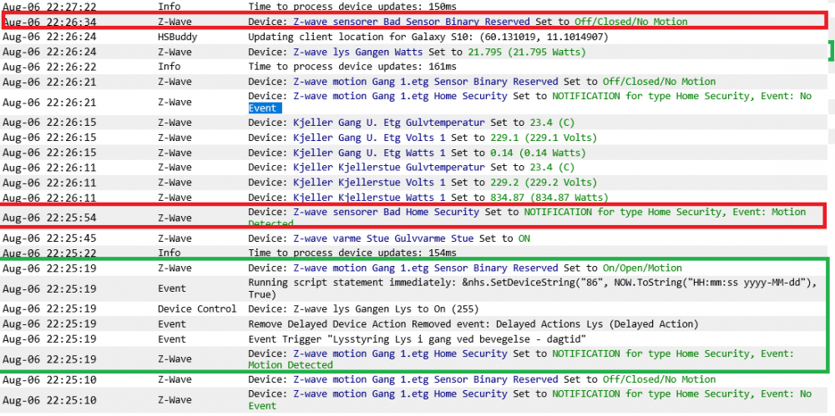Click Kjeller Kjellerstue Watts 1 device link

[x=369, y=198]
